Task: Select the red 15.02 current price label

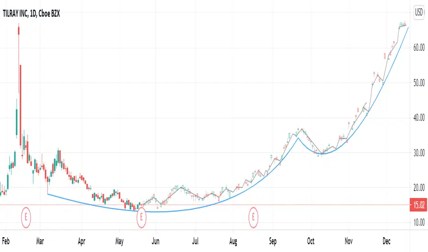Action: [418, 205]
